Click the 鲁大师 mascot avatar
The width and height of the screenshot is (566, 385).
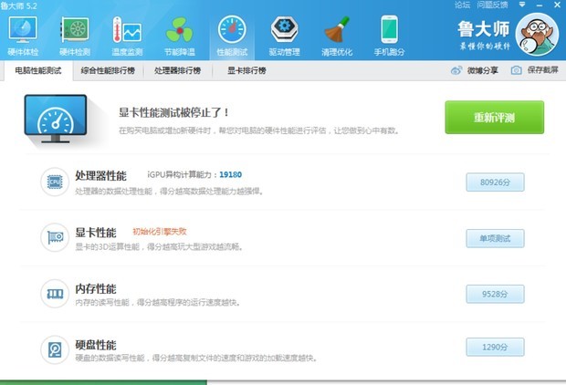[x=537, y=35]
